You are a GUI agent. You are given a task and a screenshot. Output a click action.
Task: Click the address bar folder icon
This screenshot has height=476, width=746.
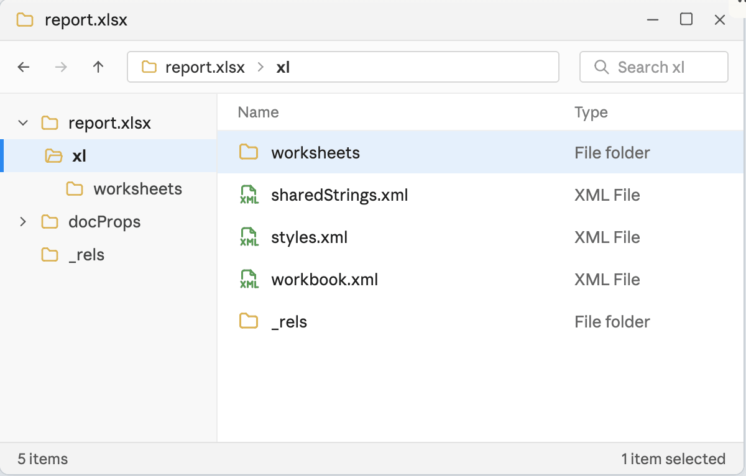click(x=149, y=67)
